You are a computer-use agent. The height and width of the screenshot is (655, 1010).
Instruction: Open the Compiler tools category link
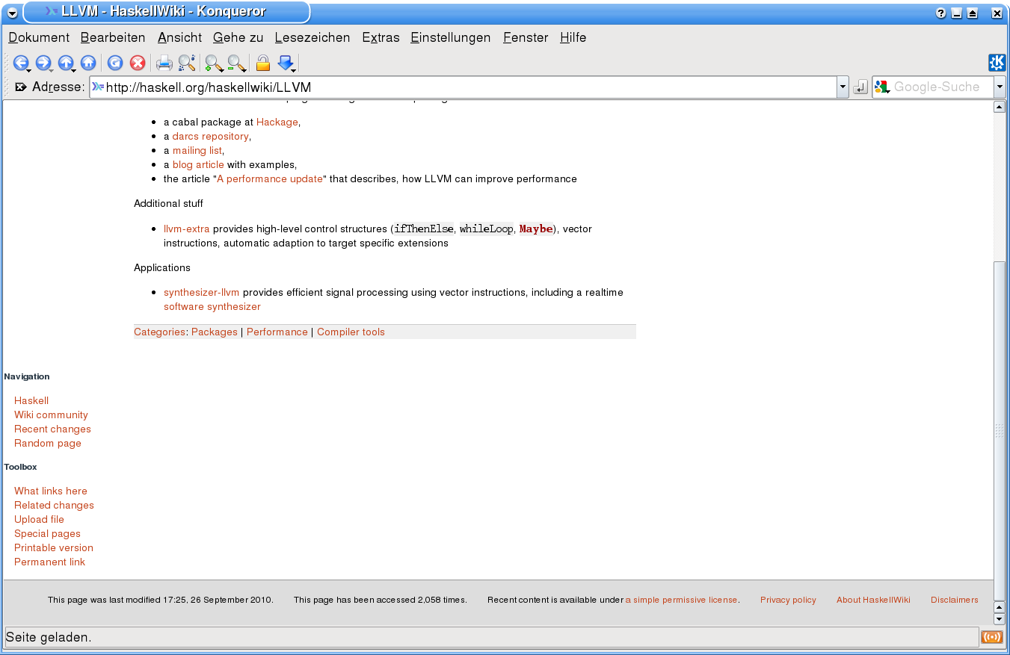pos(351,332)
